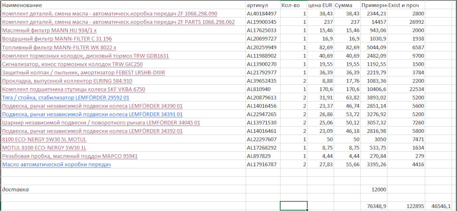Select sum cell 55,66

[347, 165]
